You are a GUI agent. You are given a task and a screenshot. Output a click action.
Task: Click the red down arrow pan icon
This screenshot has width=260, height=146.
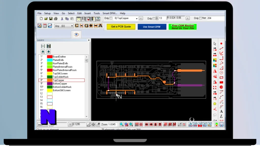[x=156, y=124]
